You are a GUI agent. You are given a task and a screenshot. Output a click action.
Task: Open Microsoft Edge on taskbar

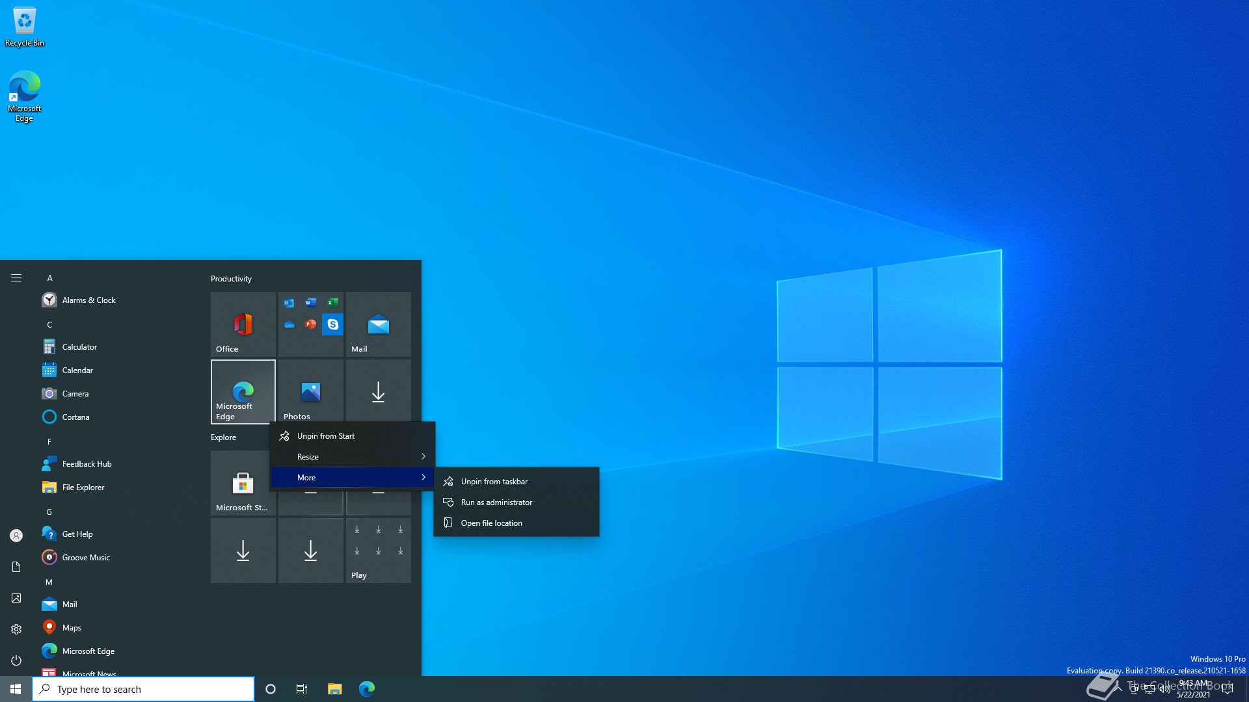367,689
